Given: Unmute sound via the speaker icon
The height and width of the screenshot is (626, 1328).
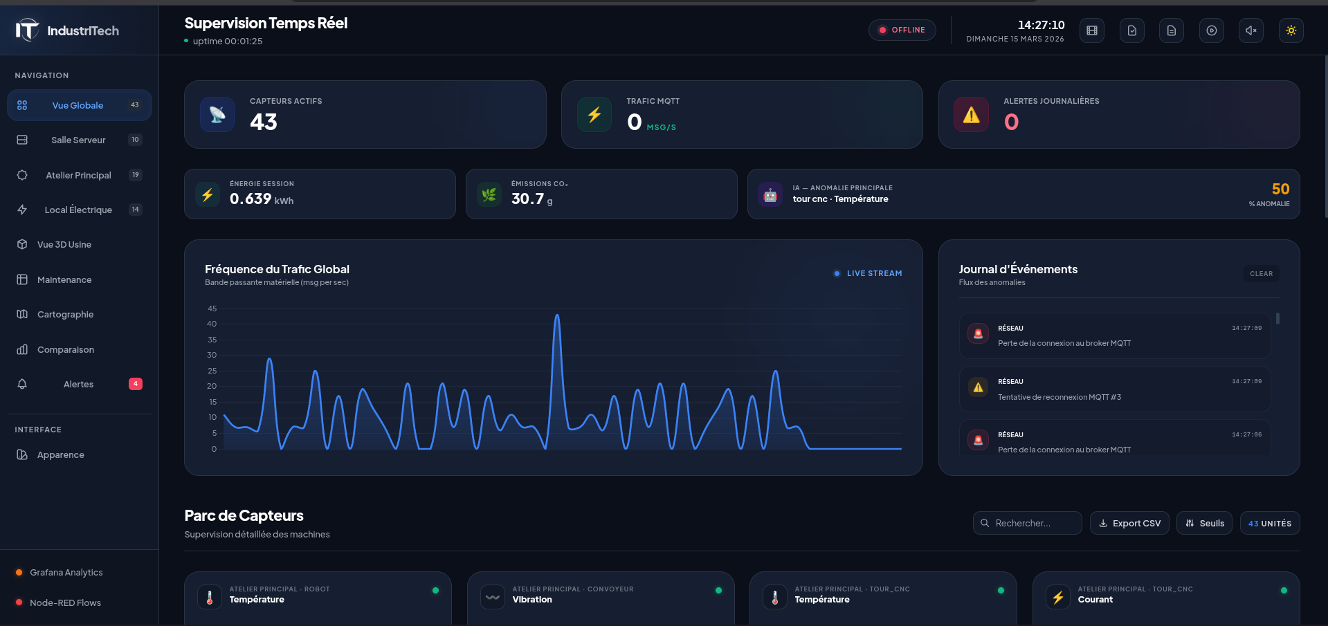Looking at the screenshot, I should [x=1251, y=30].
